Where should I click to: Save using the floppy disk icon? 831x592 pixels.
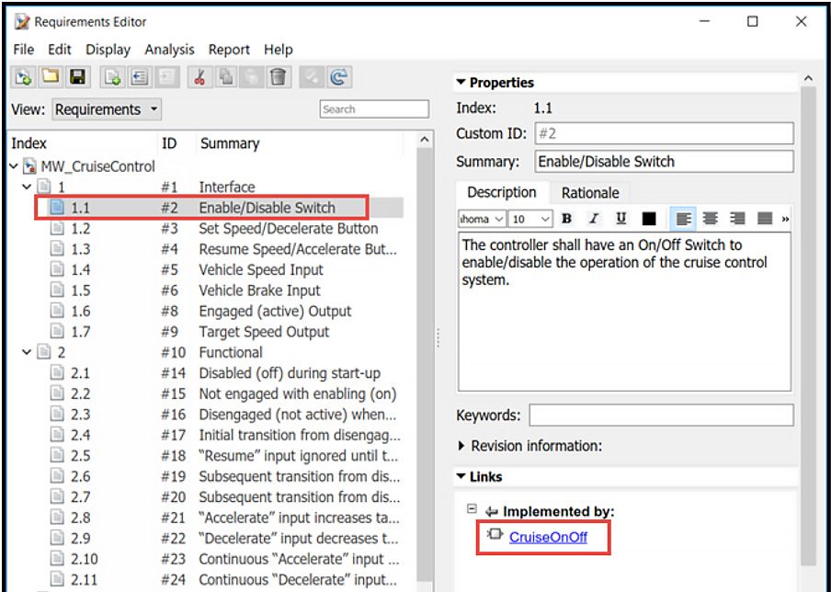point(76,80)
